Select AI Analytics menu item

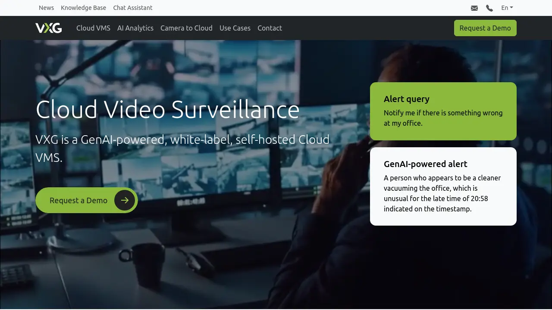(135, 28)
